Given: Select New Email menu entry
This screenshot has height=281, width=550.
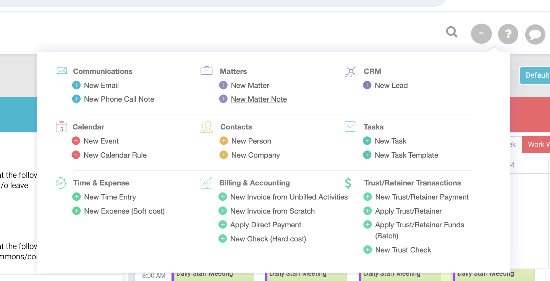Looking at the screenshot, I should pos(101,85).
